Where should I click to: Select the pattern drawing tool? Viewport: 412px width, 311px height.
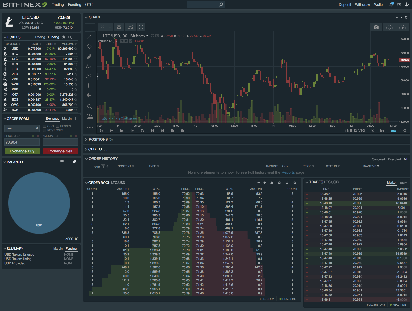click(89, 76)
